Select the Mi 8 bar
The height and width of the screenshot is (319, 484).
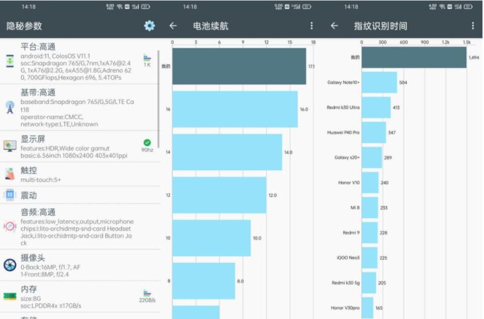[370, 208]
